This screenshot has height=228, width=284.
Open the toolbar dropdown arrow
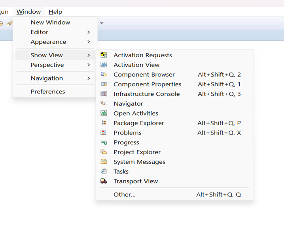[x=102, y=23]
